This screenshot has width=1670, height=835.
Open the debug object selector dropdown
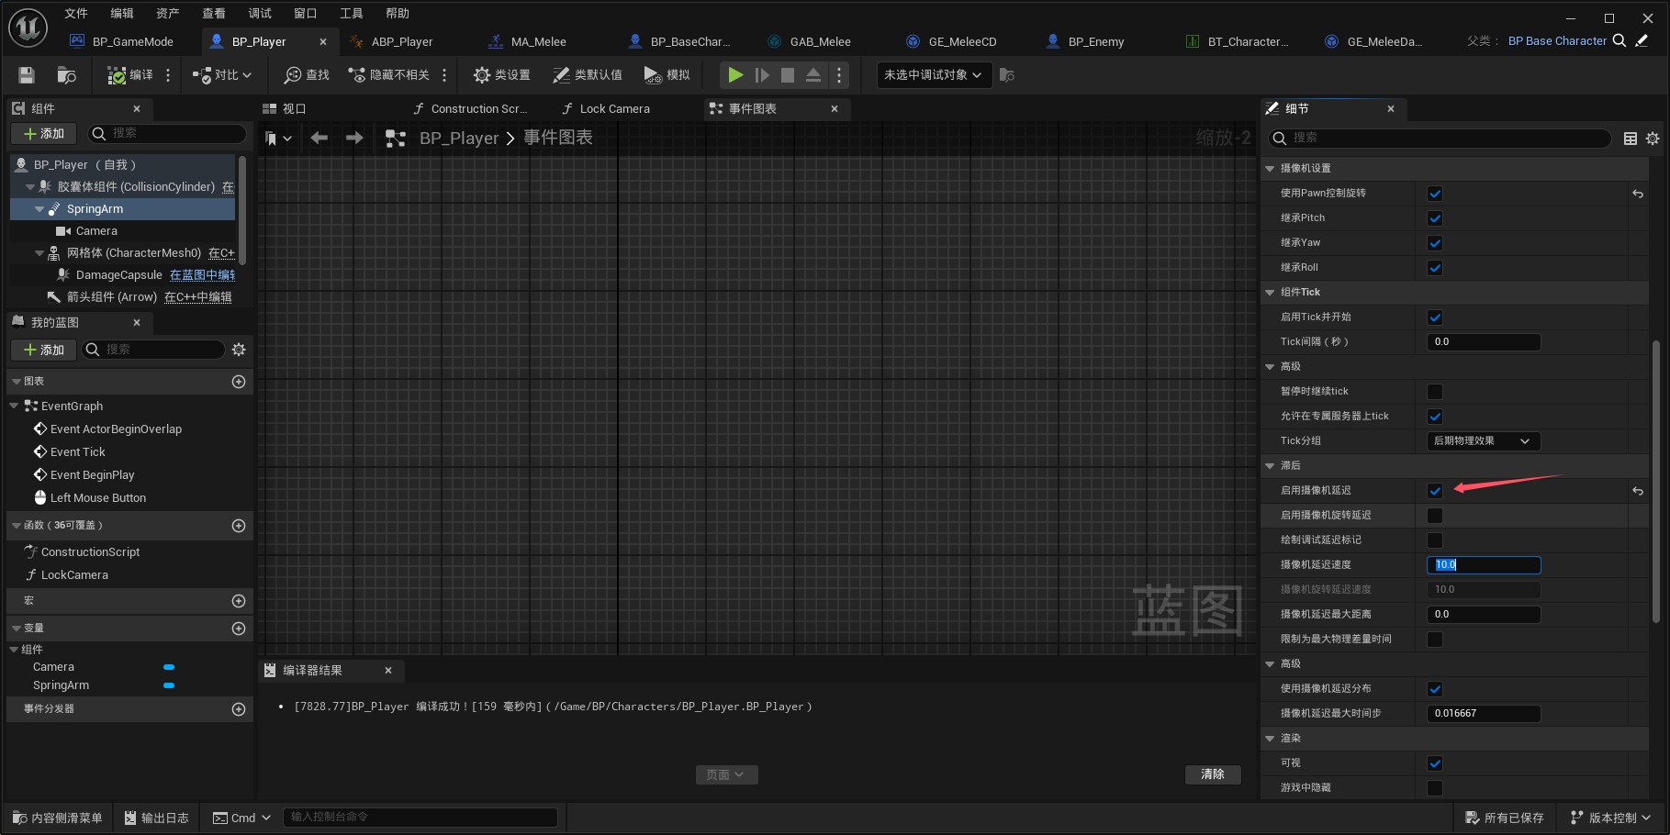[x=934, y=75]
